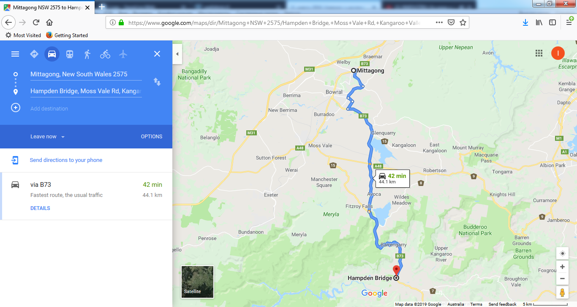
Task: Toggle the Satellite view thumbnail
Action: [x=197, y=282]
